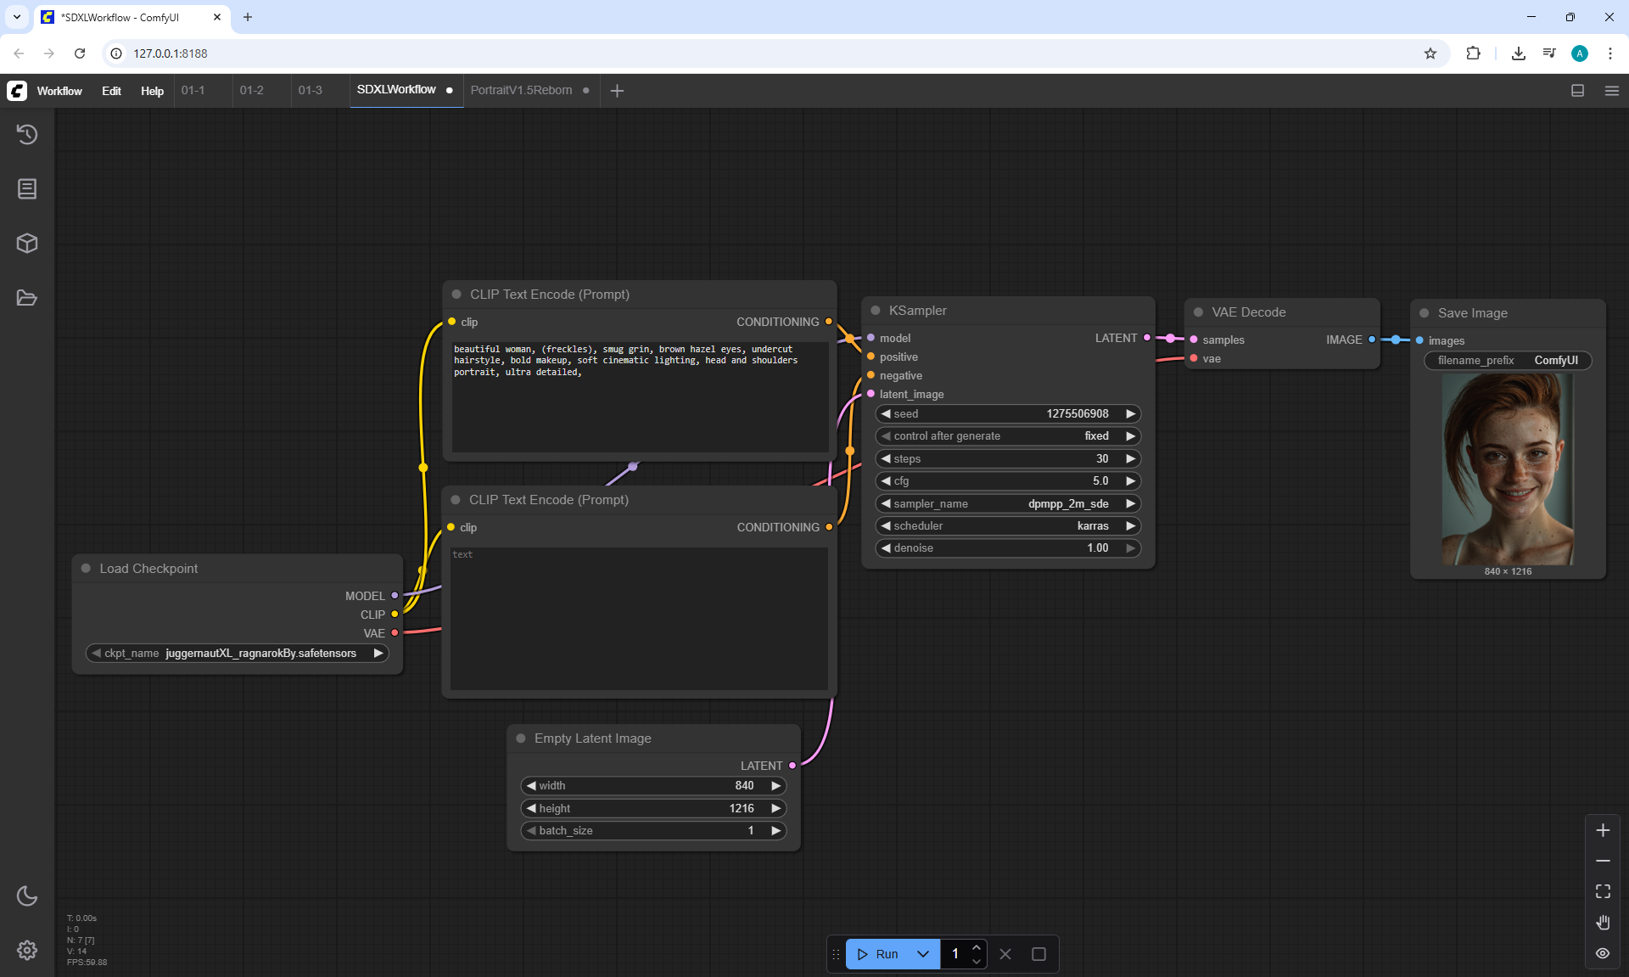Toggle link visibility eye icon

click(1602, 953)
